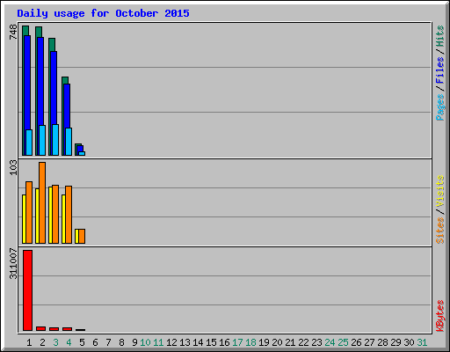Select the small red KBytes bar for day 2

click(40, 328)
